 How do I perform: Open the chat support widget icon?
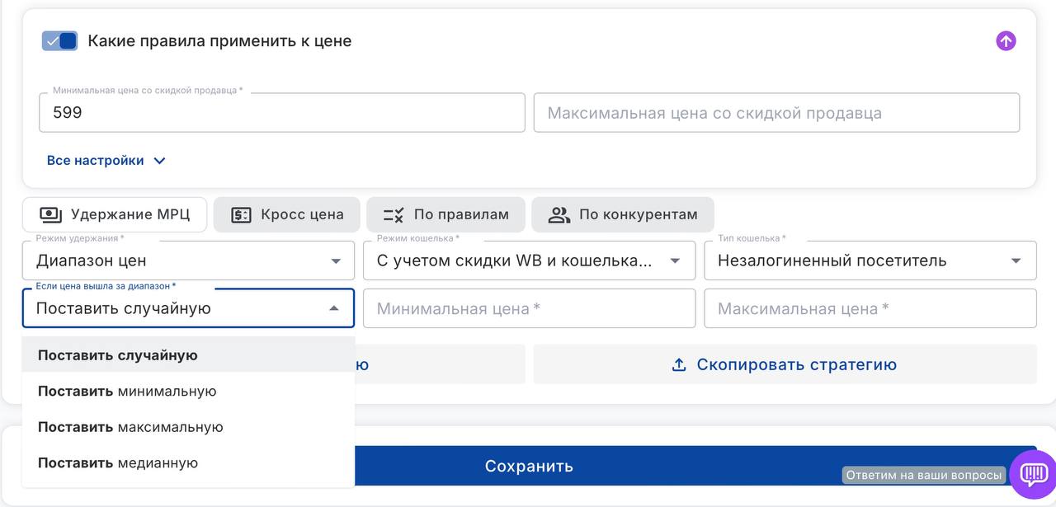[1033, 473]
